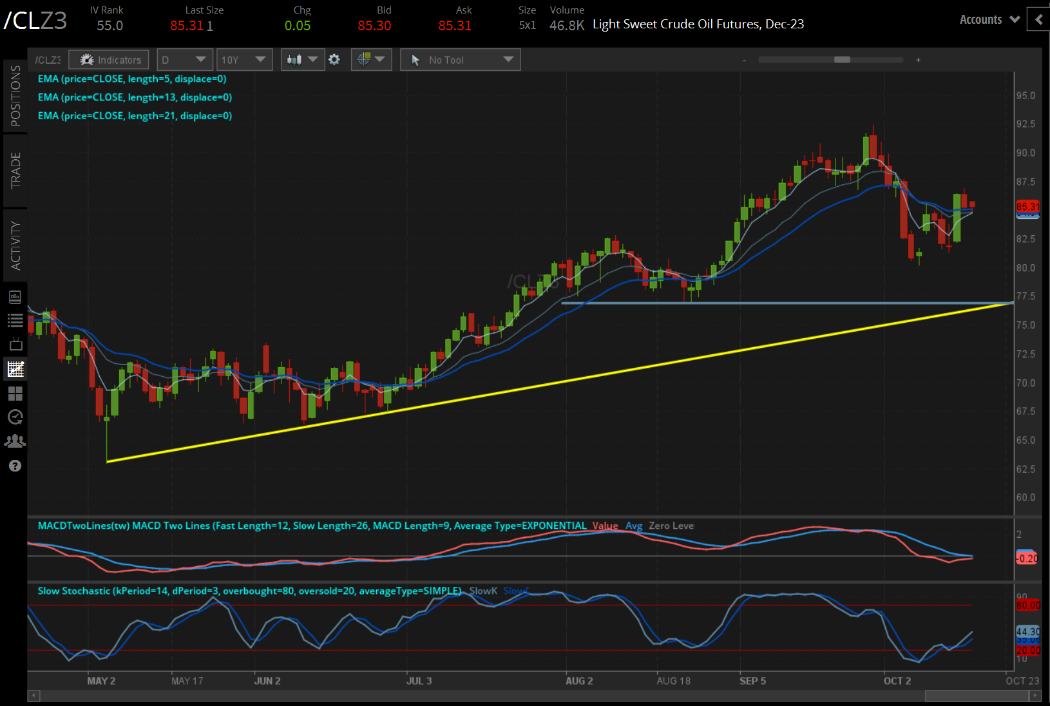Select the watchlist icon in the sidebar
This screenshot has width=1050, height=706.
[15, 320]
